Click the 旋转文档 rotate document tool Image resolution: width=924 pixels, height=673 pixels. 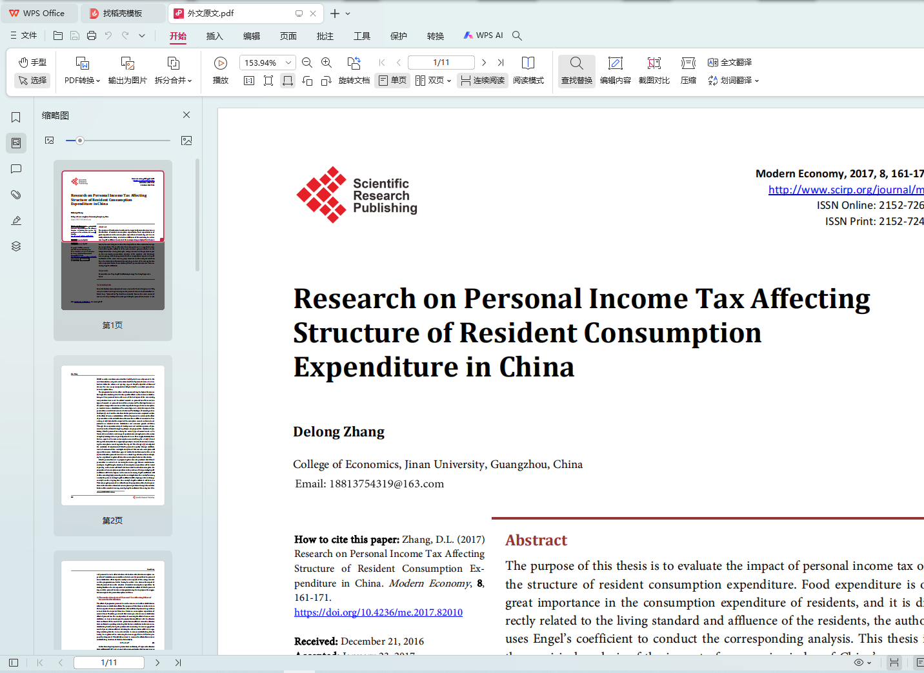point(354,70)
